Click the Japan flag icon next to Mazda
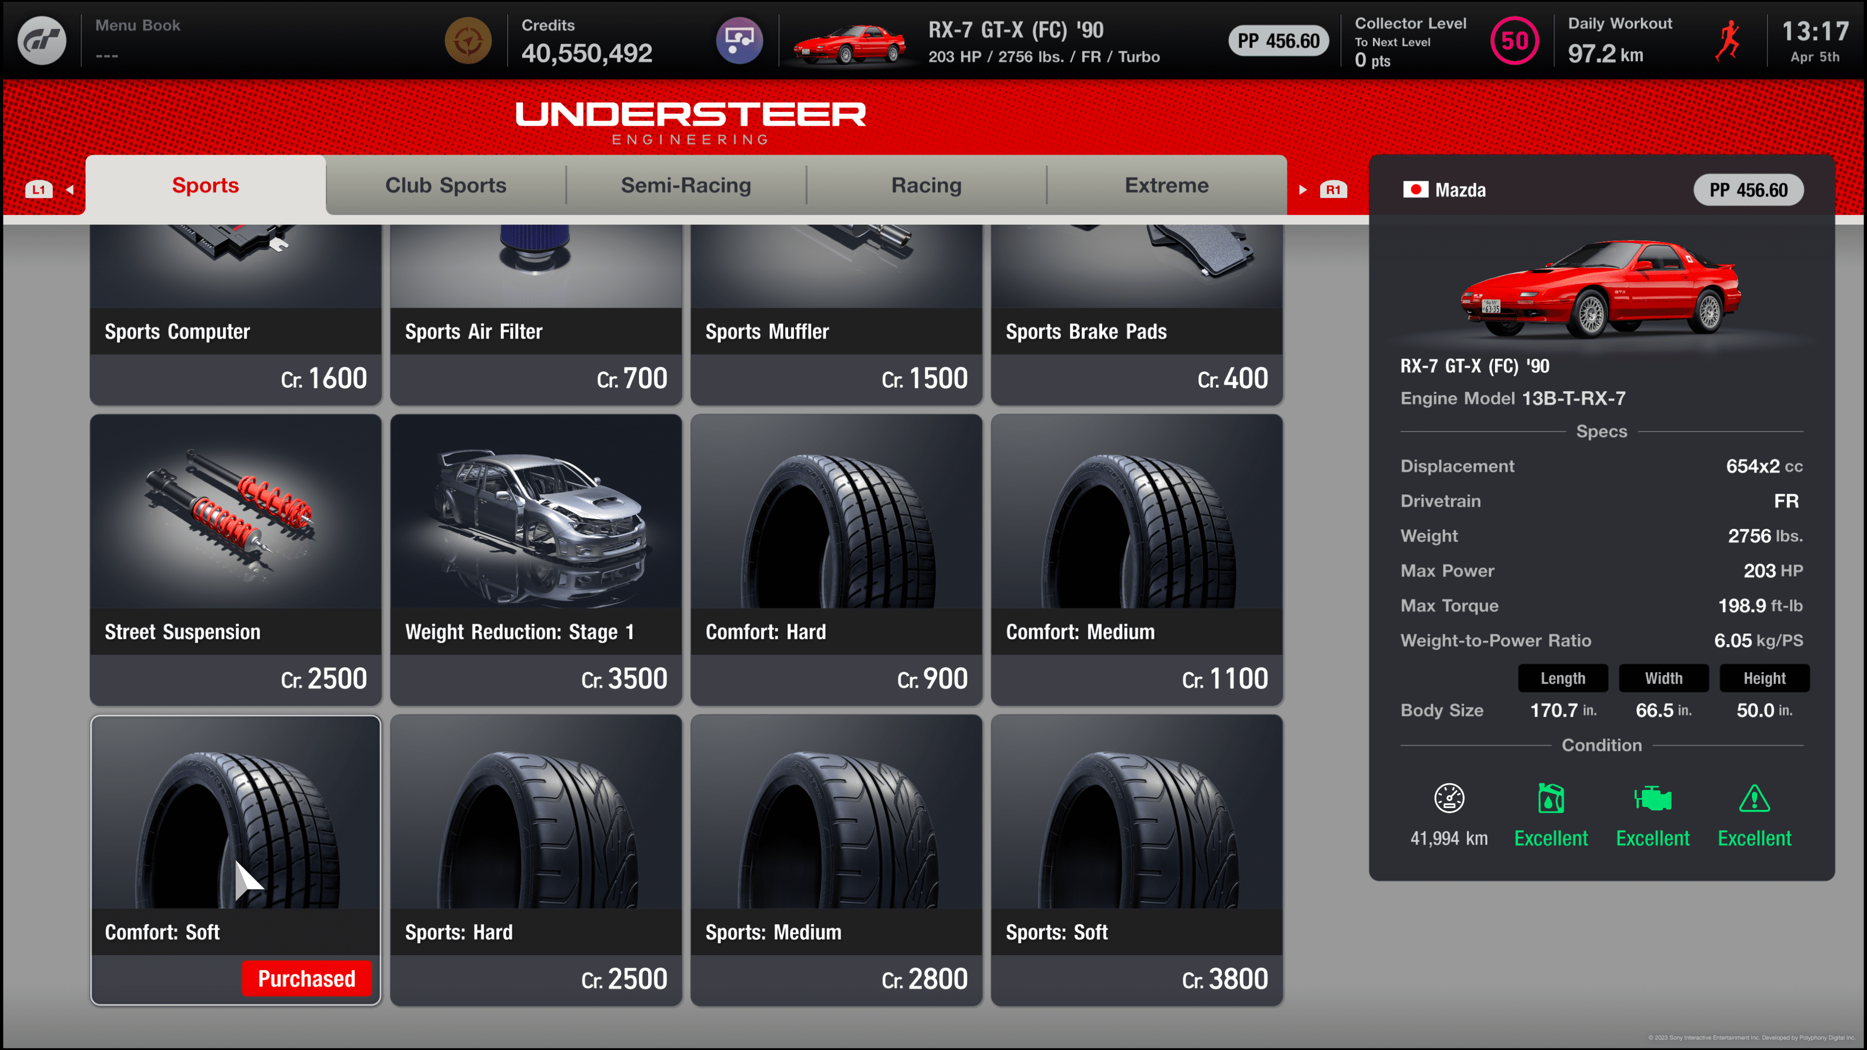 coord(1415,190)
